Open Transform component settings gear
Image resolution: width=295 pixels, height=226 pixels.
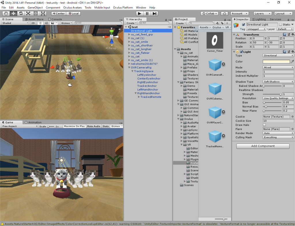(x=293, y=34)
